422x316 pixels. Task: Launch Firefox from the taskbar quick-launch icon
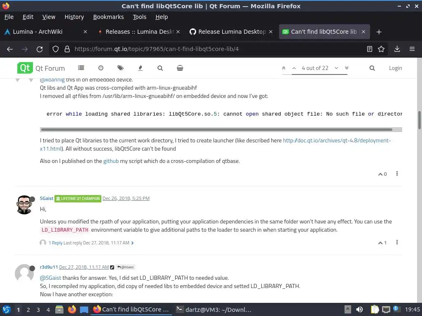point(72,309)
